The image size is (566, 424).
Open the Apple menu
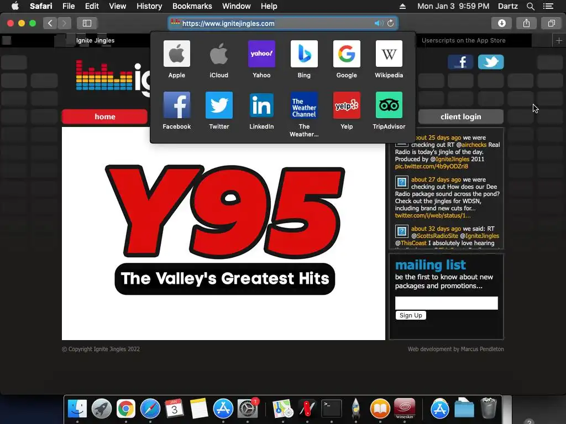point(15,6)
